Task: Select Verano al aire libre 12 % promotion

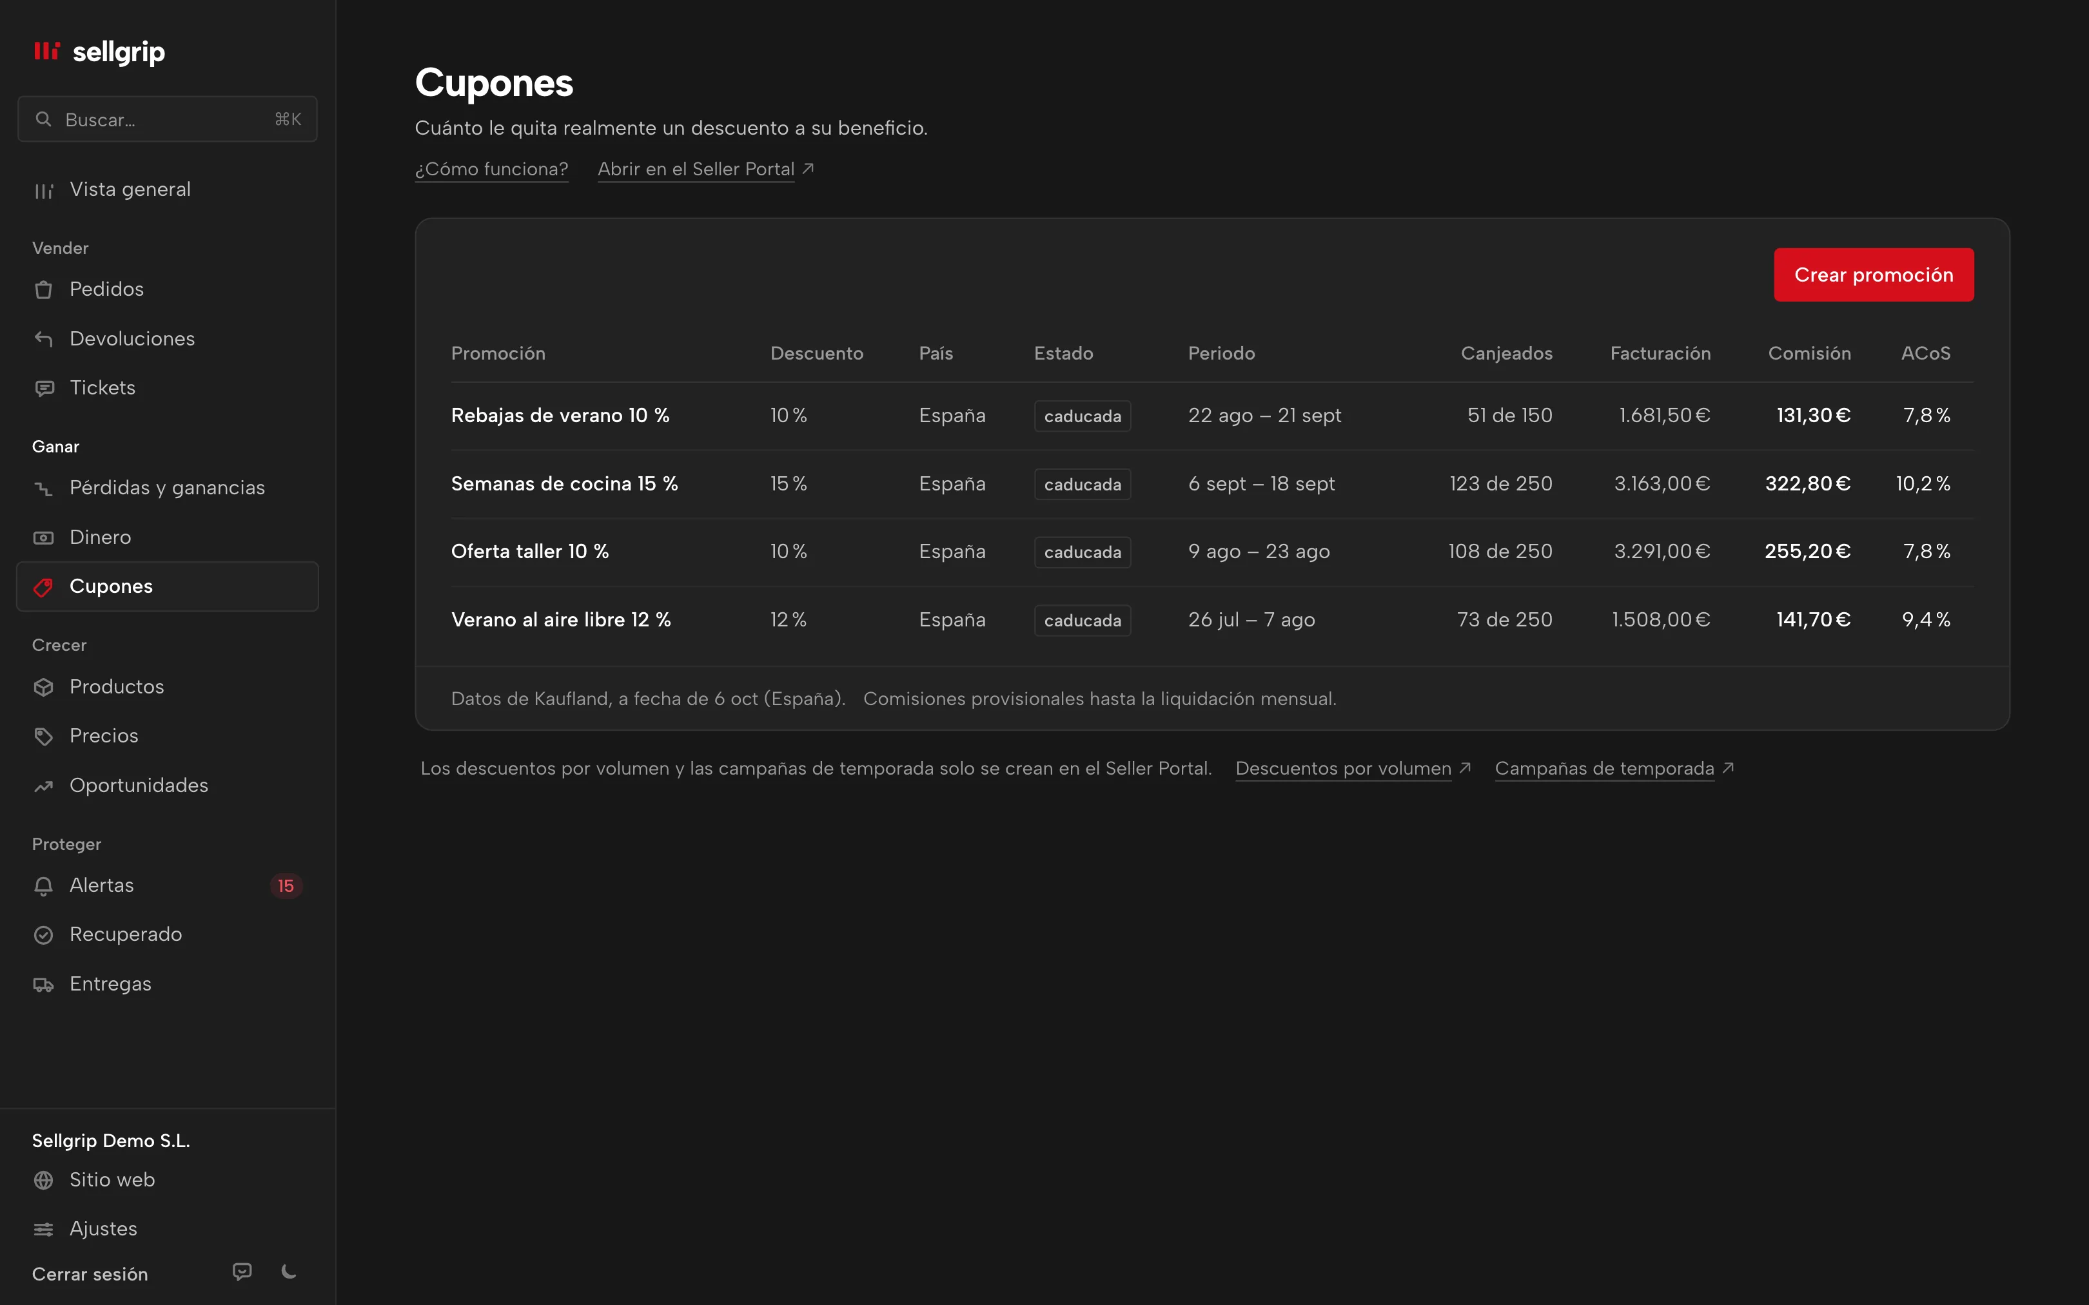Action: (561, 620)
